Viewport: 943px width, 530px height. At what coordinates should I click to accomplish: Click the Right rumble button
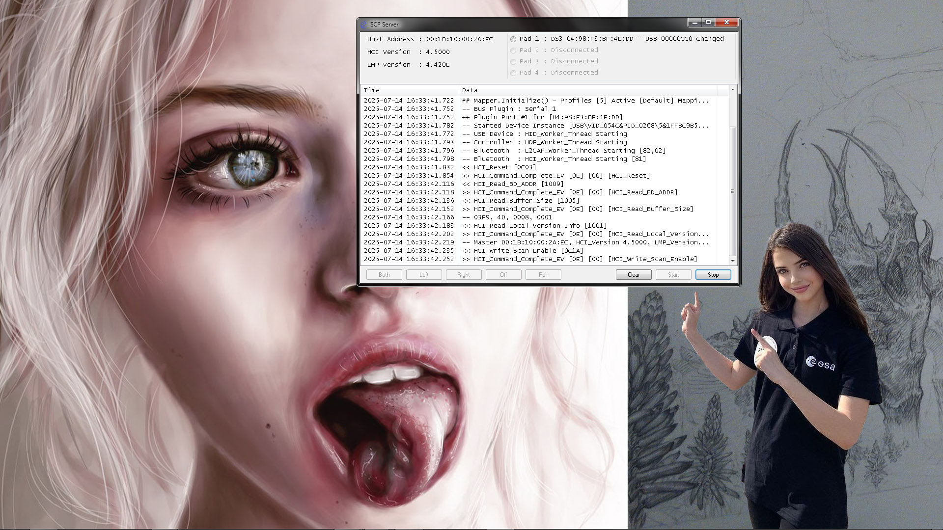tap(464, 275)
